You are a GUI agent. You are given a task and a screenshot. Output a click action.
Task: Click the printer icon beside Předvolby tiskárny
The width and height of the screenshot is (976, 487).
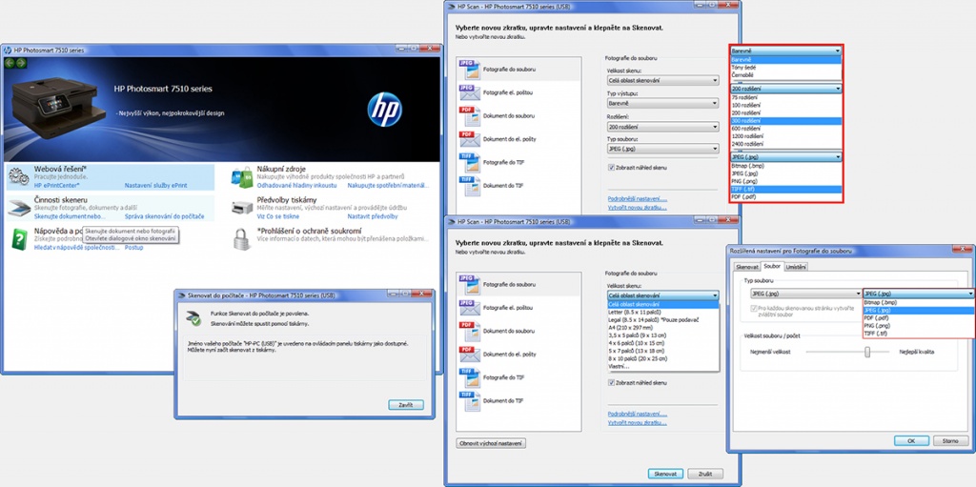point(241,208)
